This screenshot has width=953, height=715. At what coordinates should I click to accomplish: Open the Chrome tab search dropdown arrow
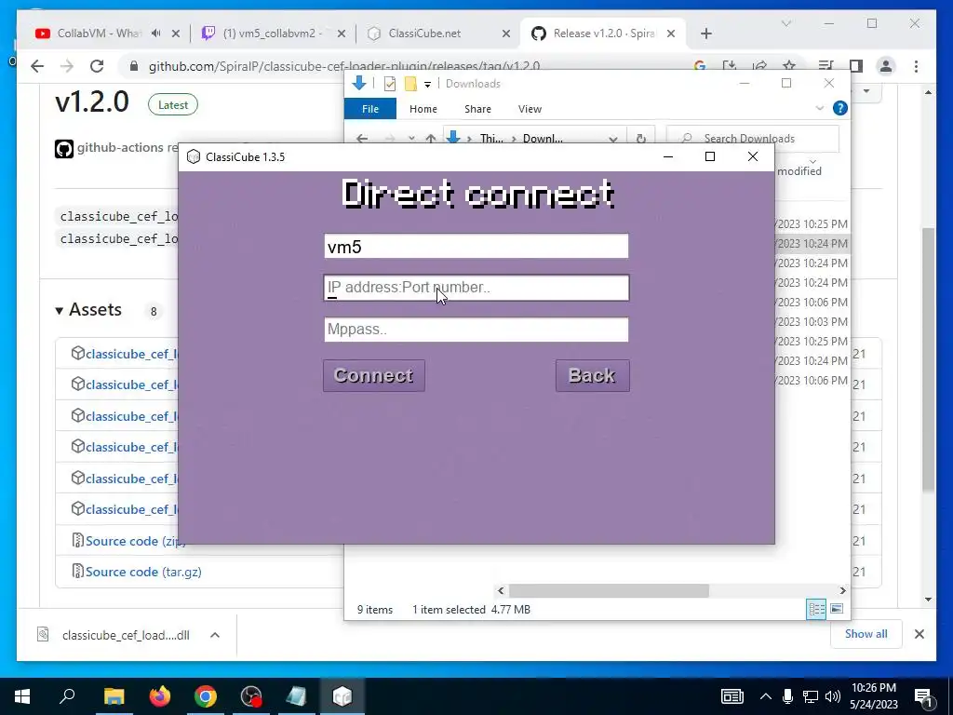pos(785,23)
